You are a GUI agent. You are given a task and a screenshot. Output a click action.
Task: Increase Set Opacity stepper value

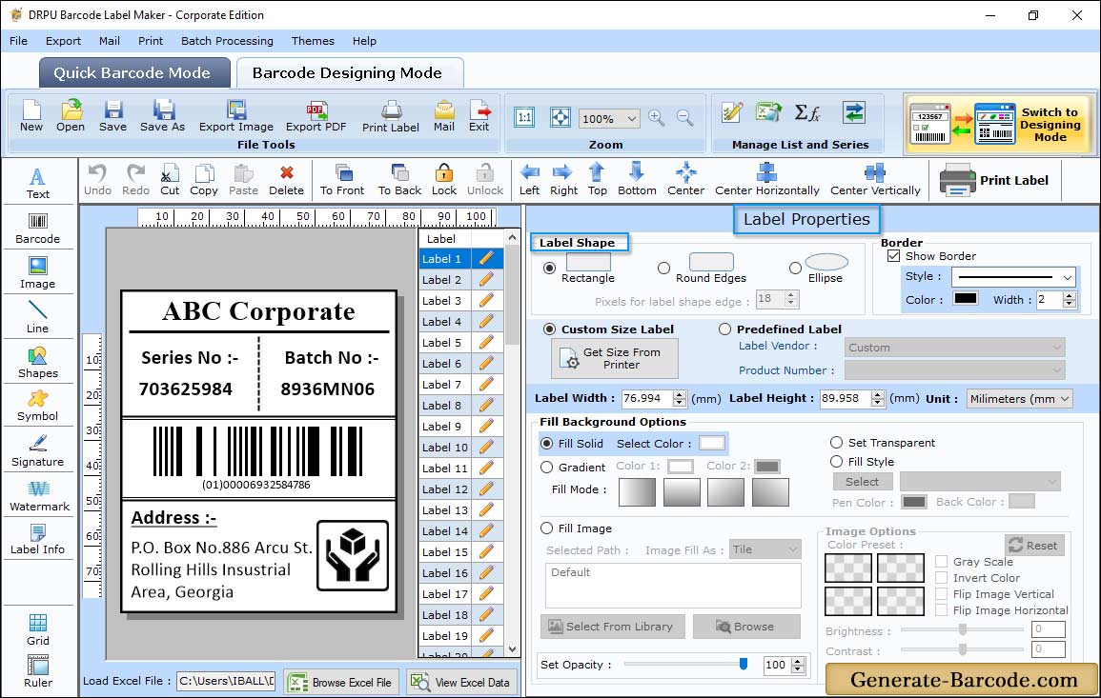point(798,661)
